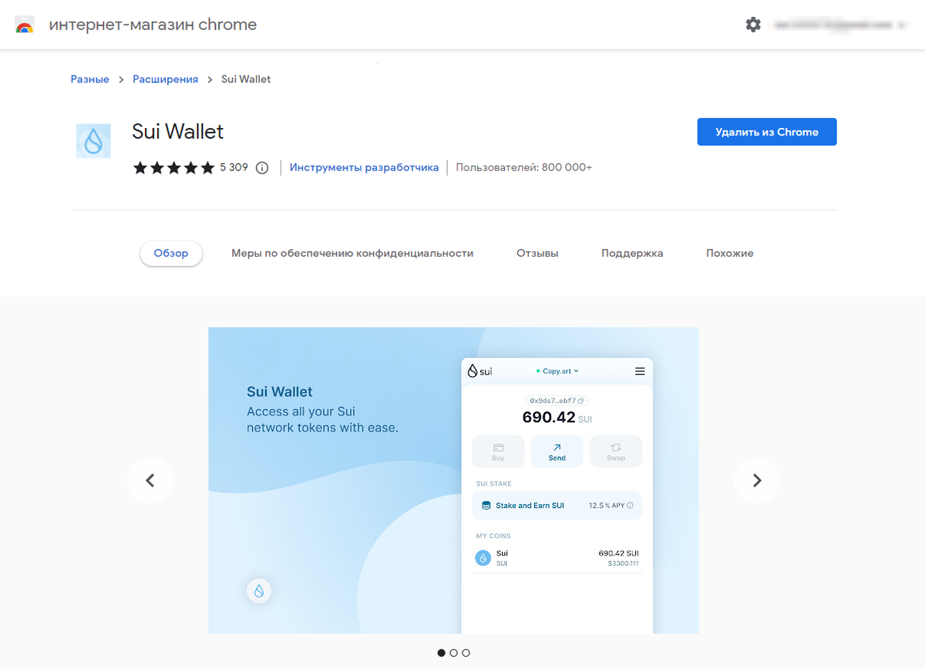
Task: Click the интернет-магазин chrome title
Action: 153,25
